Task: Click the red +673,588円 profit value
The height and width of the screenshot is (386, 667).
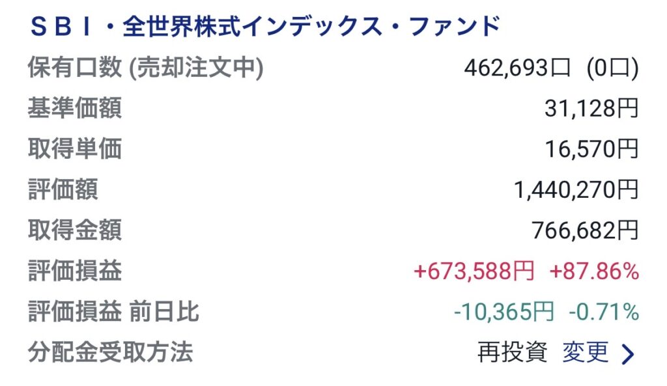Action: [474, 271]
